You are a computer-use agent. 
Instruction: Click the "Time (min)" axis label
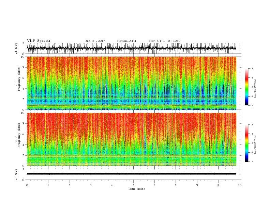(136, 189)
